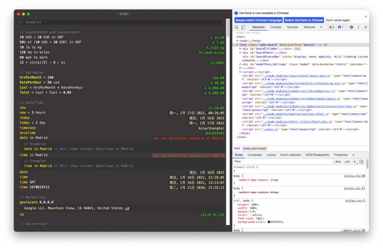Viewport: 383px width, 250px height.
Task: Expand the head element node
Action: [237, 41]
